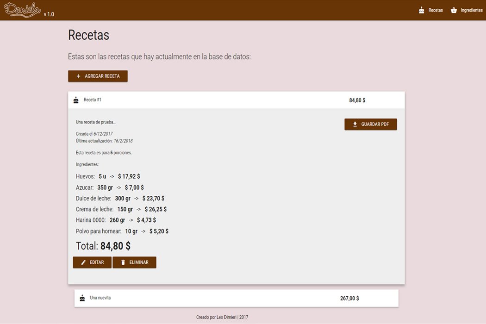Viewport: 486px width, 324px height.
Task: Click the pencil icon on Editar
Action: pyautogui.click(x=83, y=262)
